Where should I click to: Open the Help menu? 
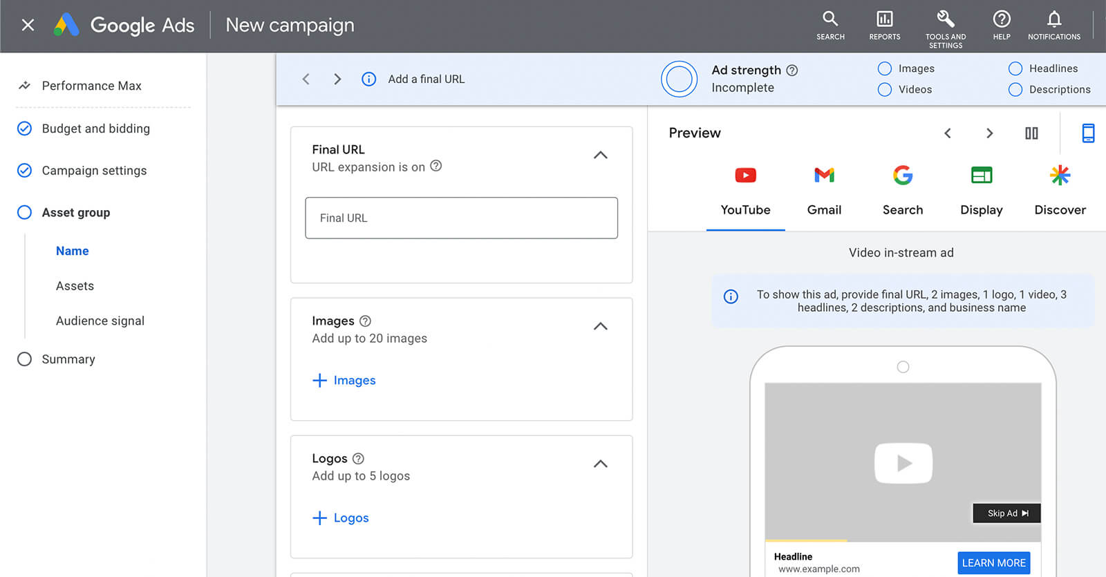(1002, 26)
